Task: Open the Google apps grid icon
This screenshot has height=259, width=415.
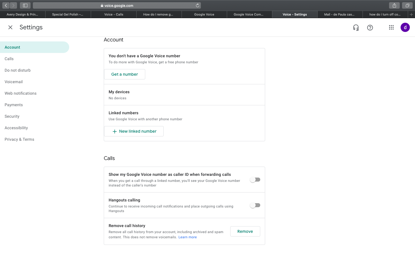Action: point(391,27)
